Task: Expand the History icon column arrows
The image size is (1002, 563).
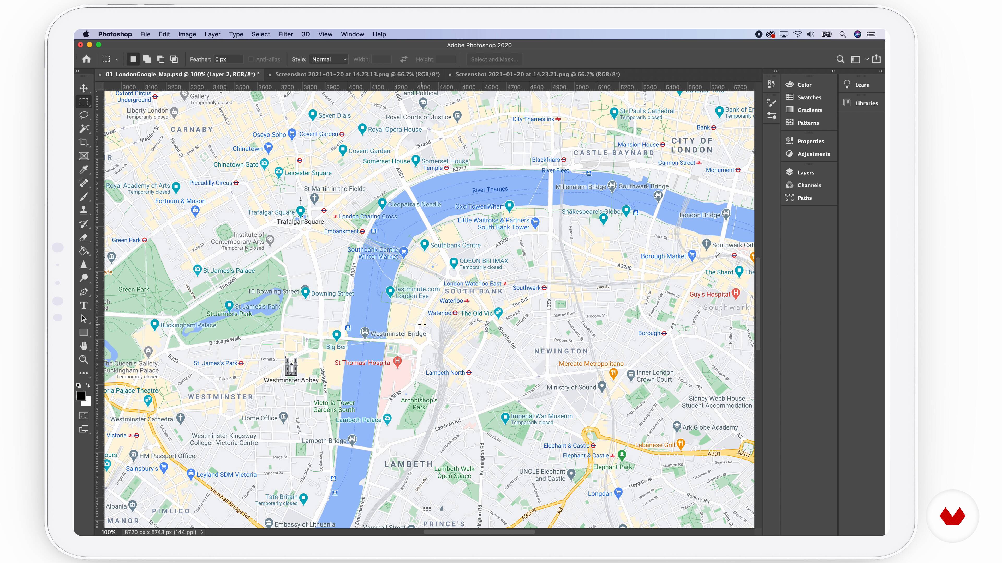Action: click(x=776, y=71)
